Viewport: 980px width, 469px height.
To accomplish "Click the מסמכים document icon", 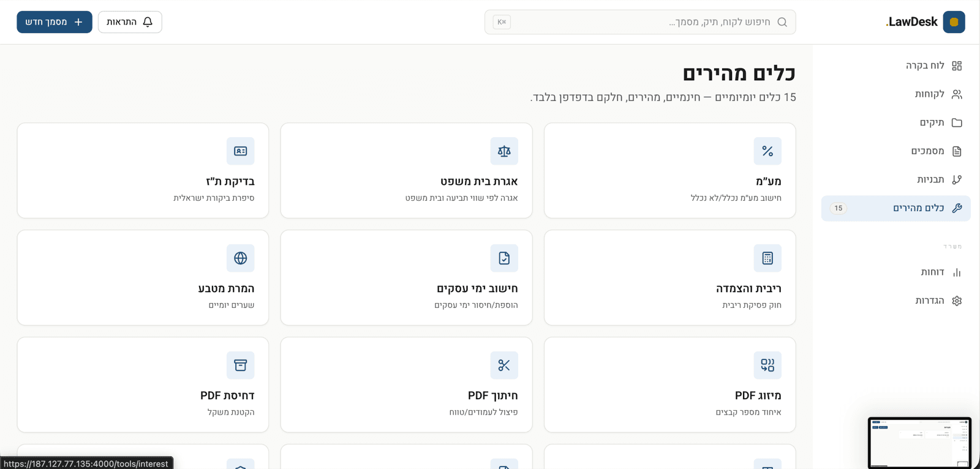I will tap(957, 151).
